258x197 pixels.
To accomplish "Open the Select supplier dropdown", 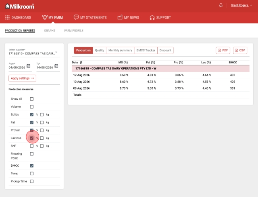I will point(34,52).
